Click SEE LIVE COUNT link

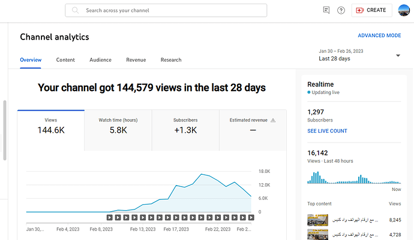click(x=327, y=130)
